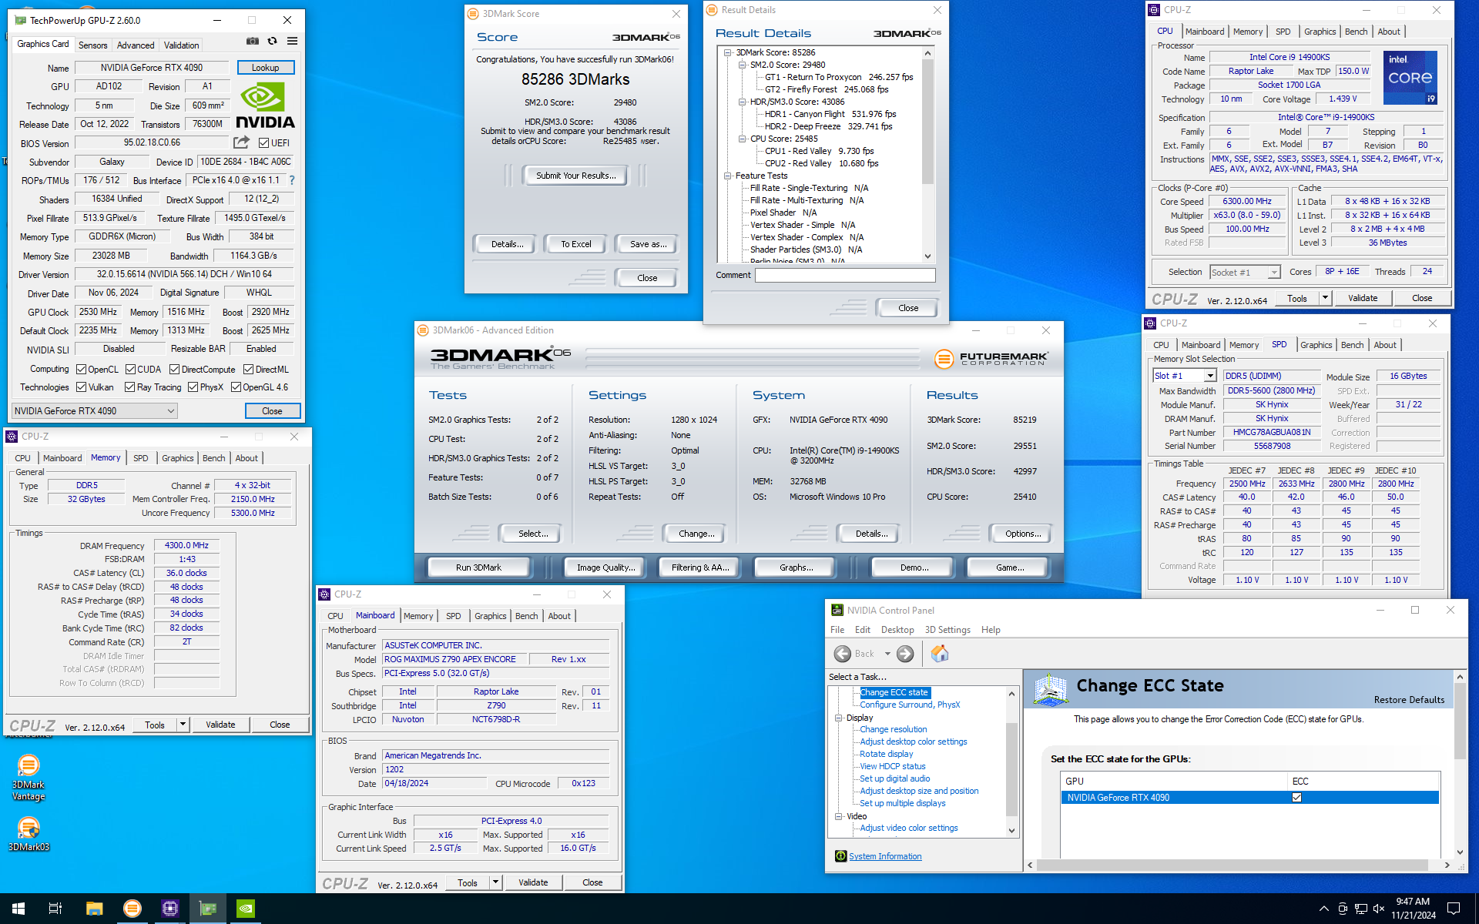Open File Explorer from taskbar
This screenshot has height=924, width=1479.
(94, 909)
